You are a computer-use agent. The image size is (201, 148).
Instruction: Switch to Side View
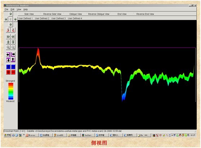[x=29, y=14]
